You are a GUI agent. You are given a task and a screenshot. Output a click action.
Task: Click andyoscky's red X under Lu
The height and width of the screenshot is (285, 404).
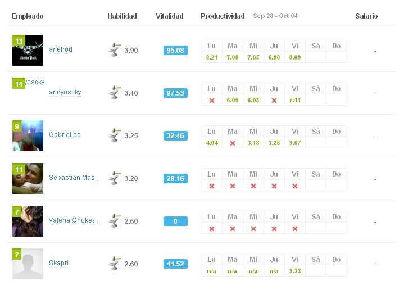[212, 101]
